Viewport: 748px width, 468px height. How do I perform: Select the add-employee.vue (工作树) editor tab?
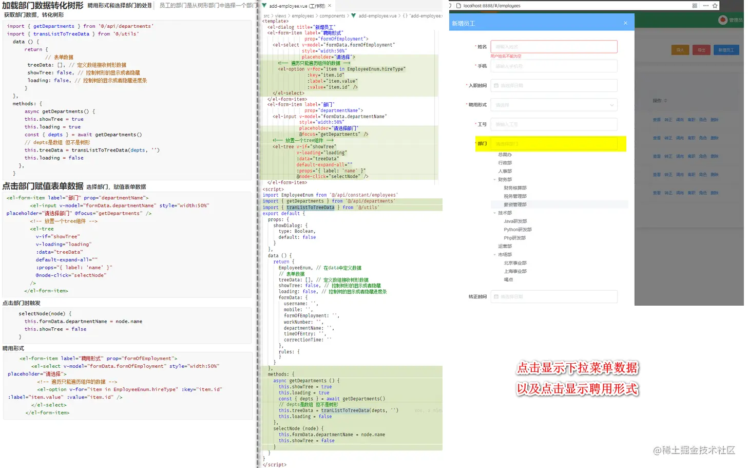pyautogui.click(x=297, y=6)
